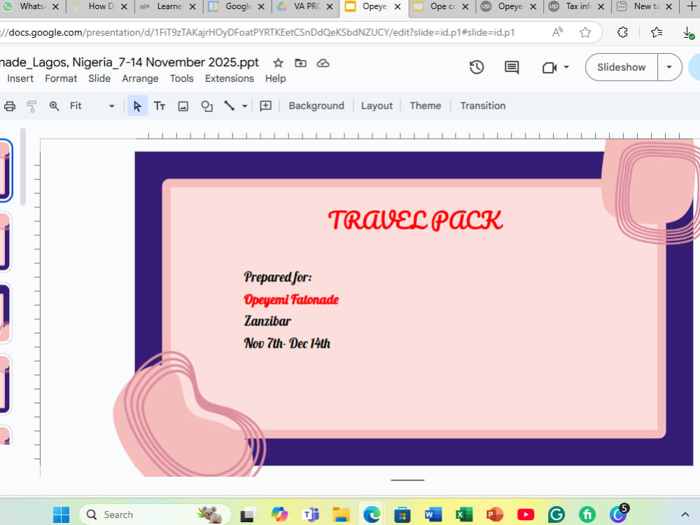Switch to the VA PRO browser tab
This screenshot has width=700, height=525.
click(306, 7)
